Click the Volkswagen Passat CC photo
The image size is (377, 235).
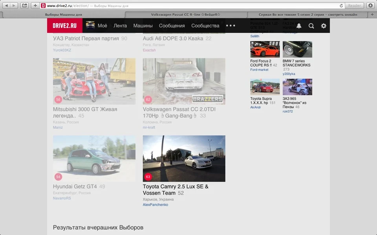pyautogui.click(x=184, y=81)
